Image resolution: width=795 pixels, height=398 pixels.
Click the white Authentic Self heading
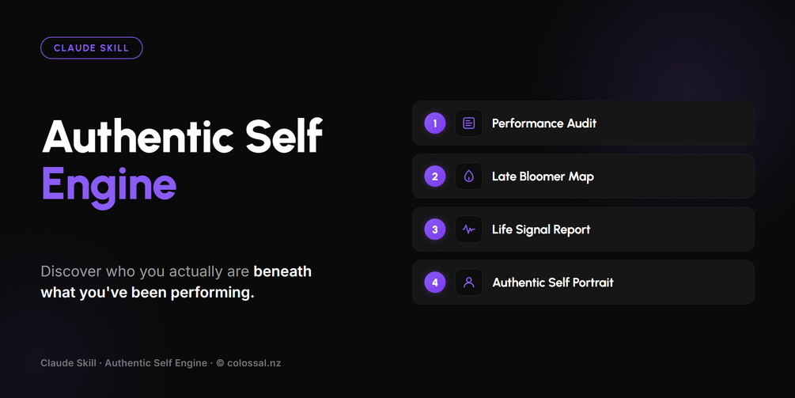coord(182,136)
